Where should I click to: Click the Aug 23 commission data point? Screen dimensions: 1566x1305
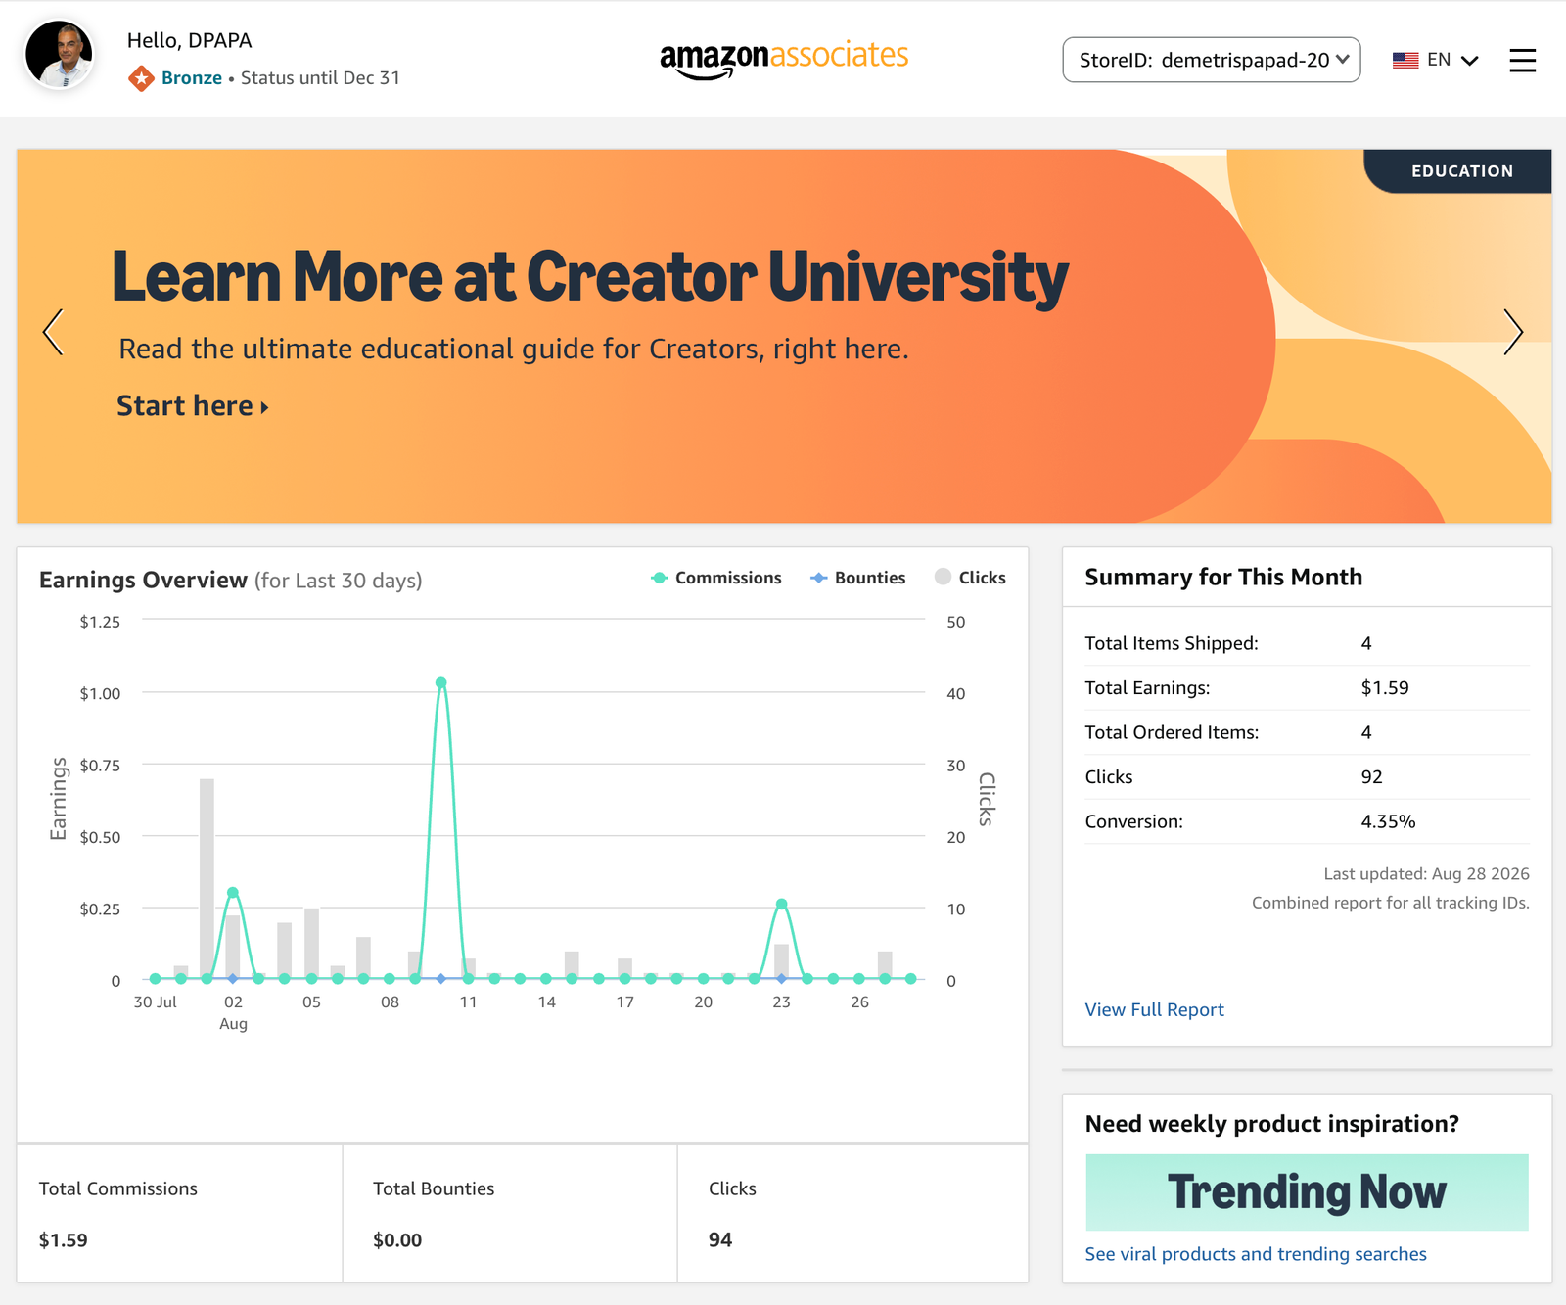(x=781, y=904)
